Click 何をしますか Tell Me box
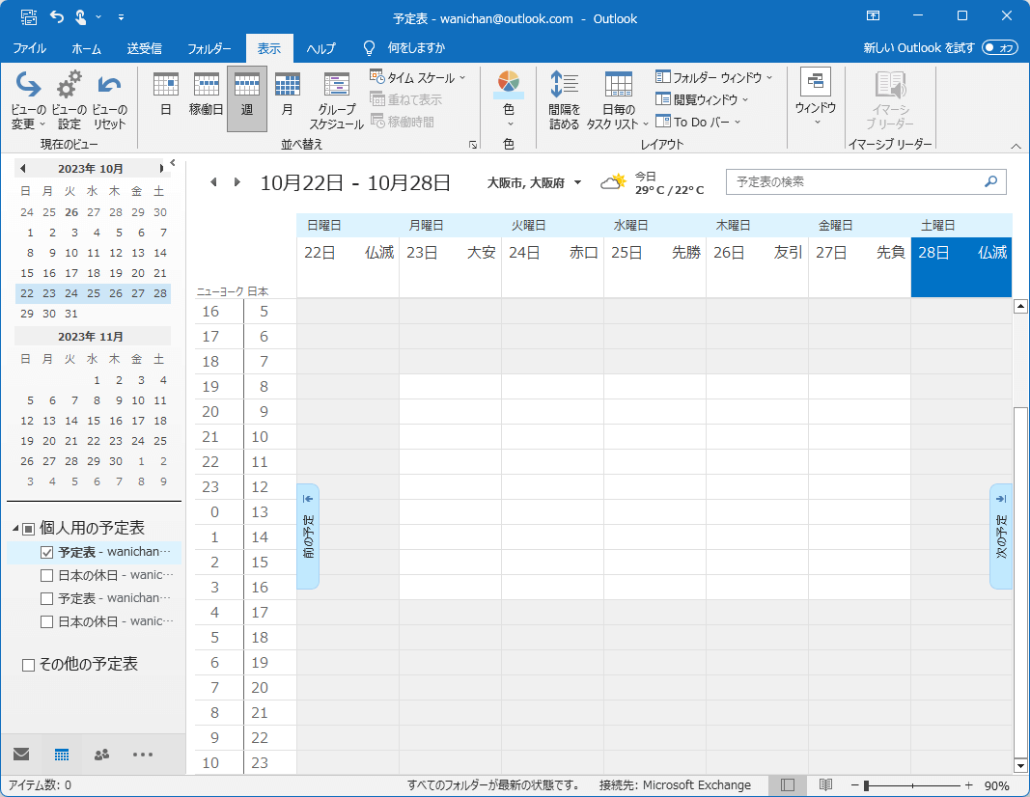1030x797 pixels. (416, 48)
